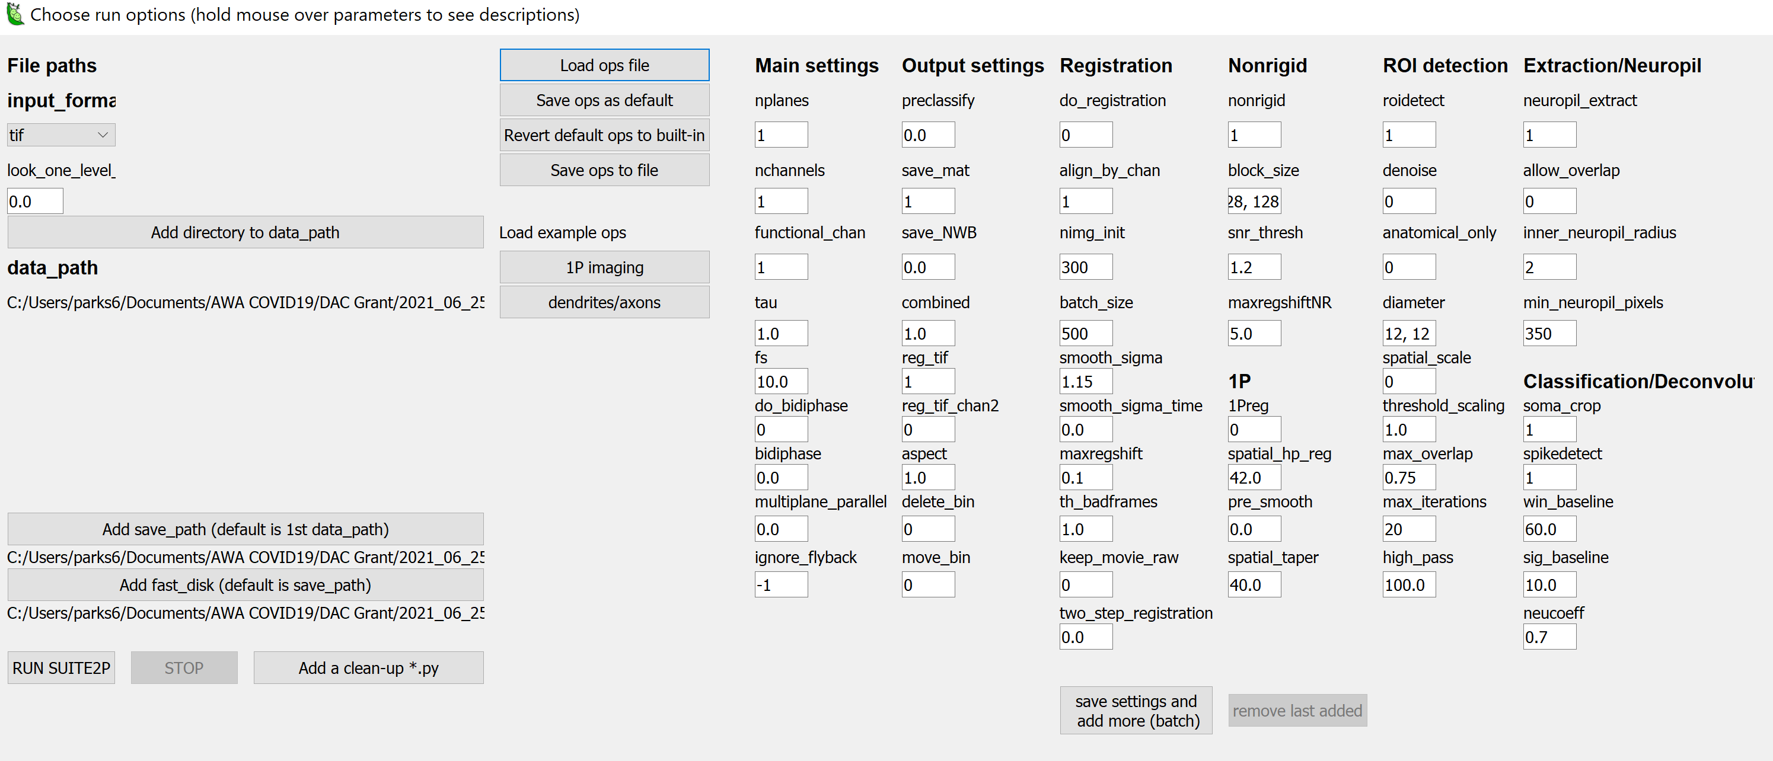Click the Save ops to file button
The image size is (1773, 761).
[x=604, y=170]
